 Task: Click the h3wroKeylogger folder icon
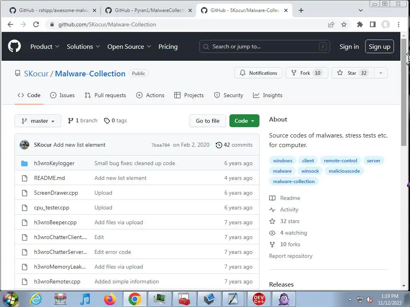coord(24,163)
